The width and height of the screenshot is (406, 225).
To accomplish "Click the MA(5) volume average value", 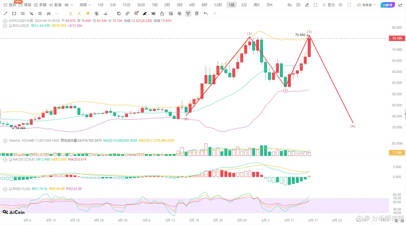I will click(120, 141).
